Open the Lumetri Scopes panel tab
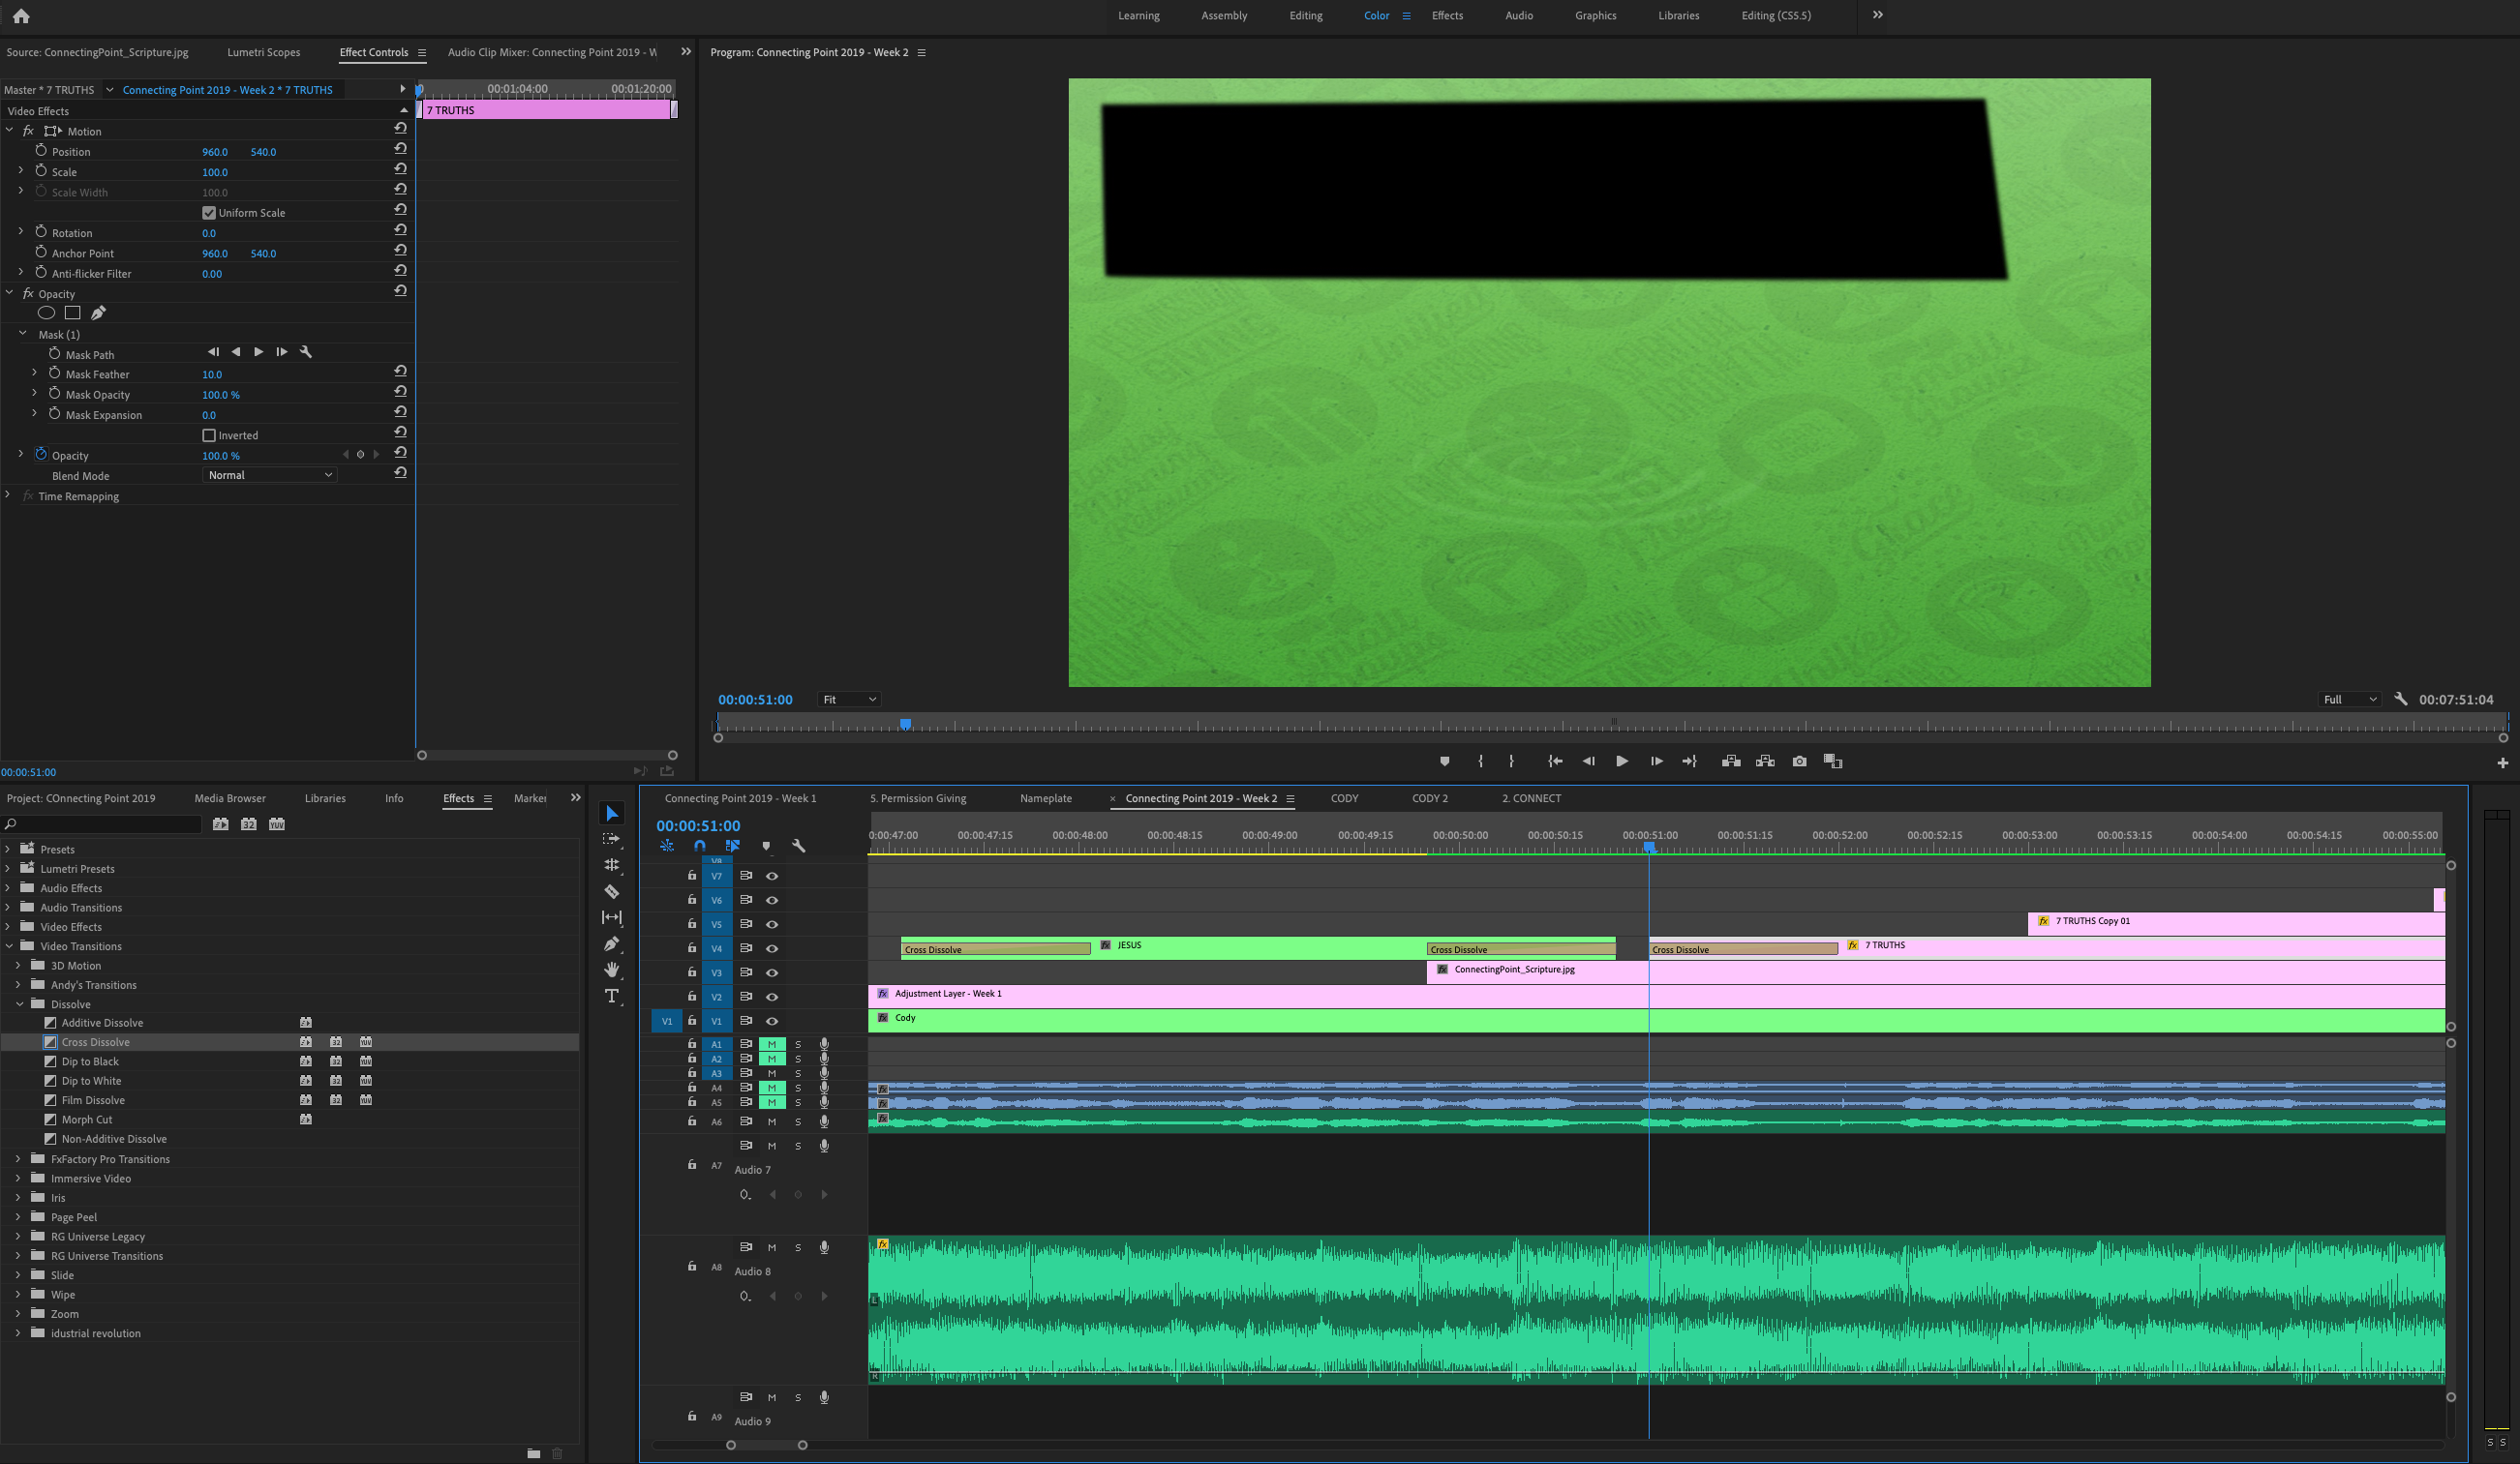 click(x=263, y=52)
